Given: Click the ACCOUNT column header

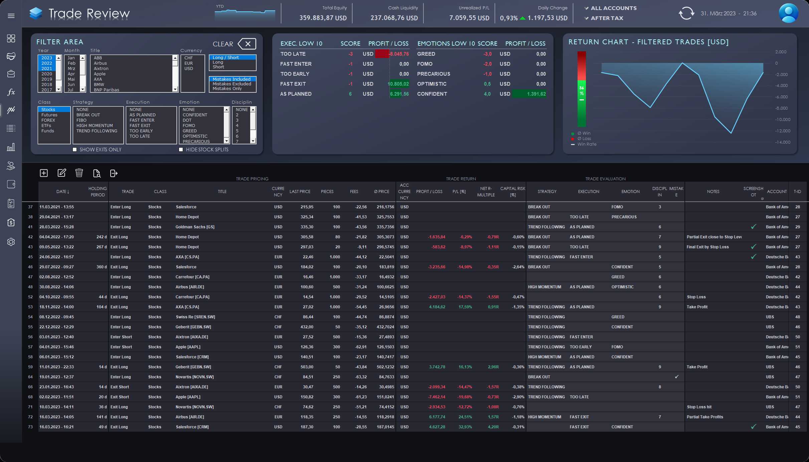Looking at the screenshot, I should click(777, 192).
